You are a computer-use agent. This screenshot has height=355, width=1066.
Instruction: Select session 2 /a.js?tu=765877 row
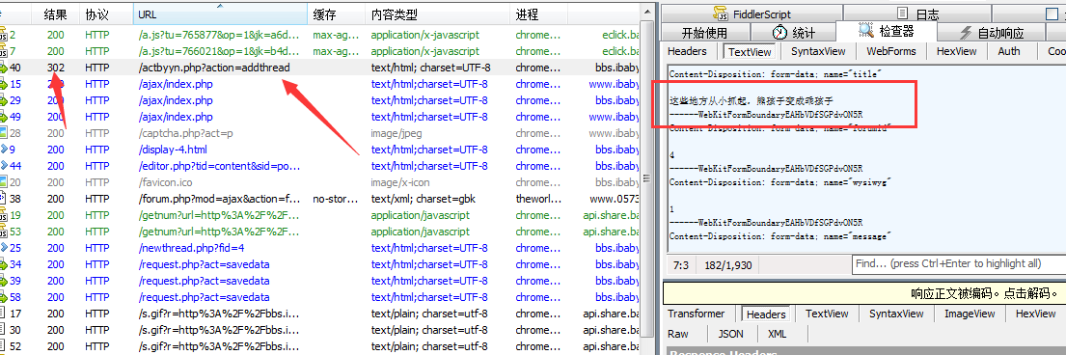point(319,35)
